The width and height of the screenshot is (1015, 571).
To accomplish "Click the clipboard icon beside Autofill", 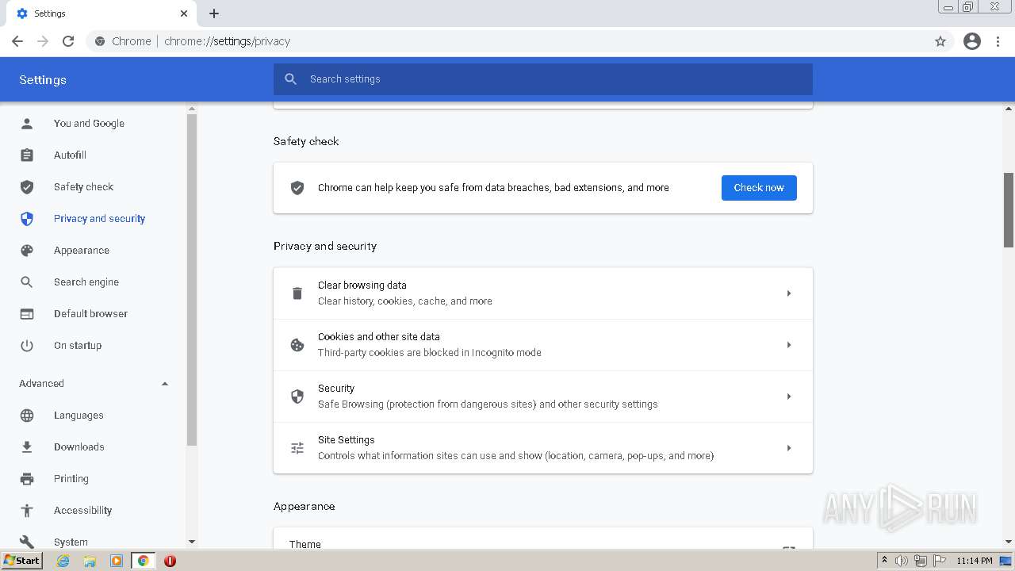I will pos(27,155).
